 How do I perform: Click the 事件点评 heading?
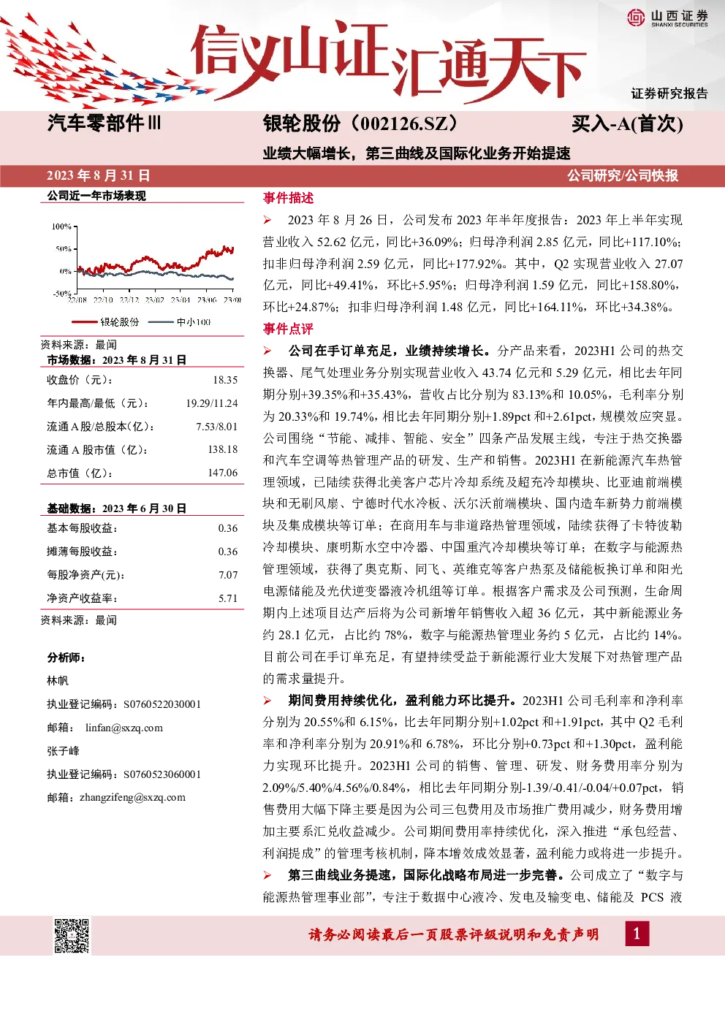(x=288, y=329)
